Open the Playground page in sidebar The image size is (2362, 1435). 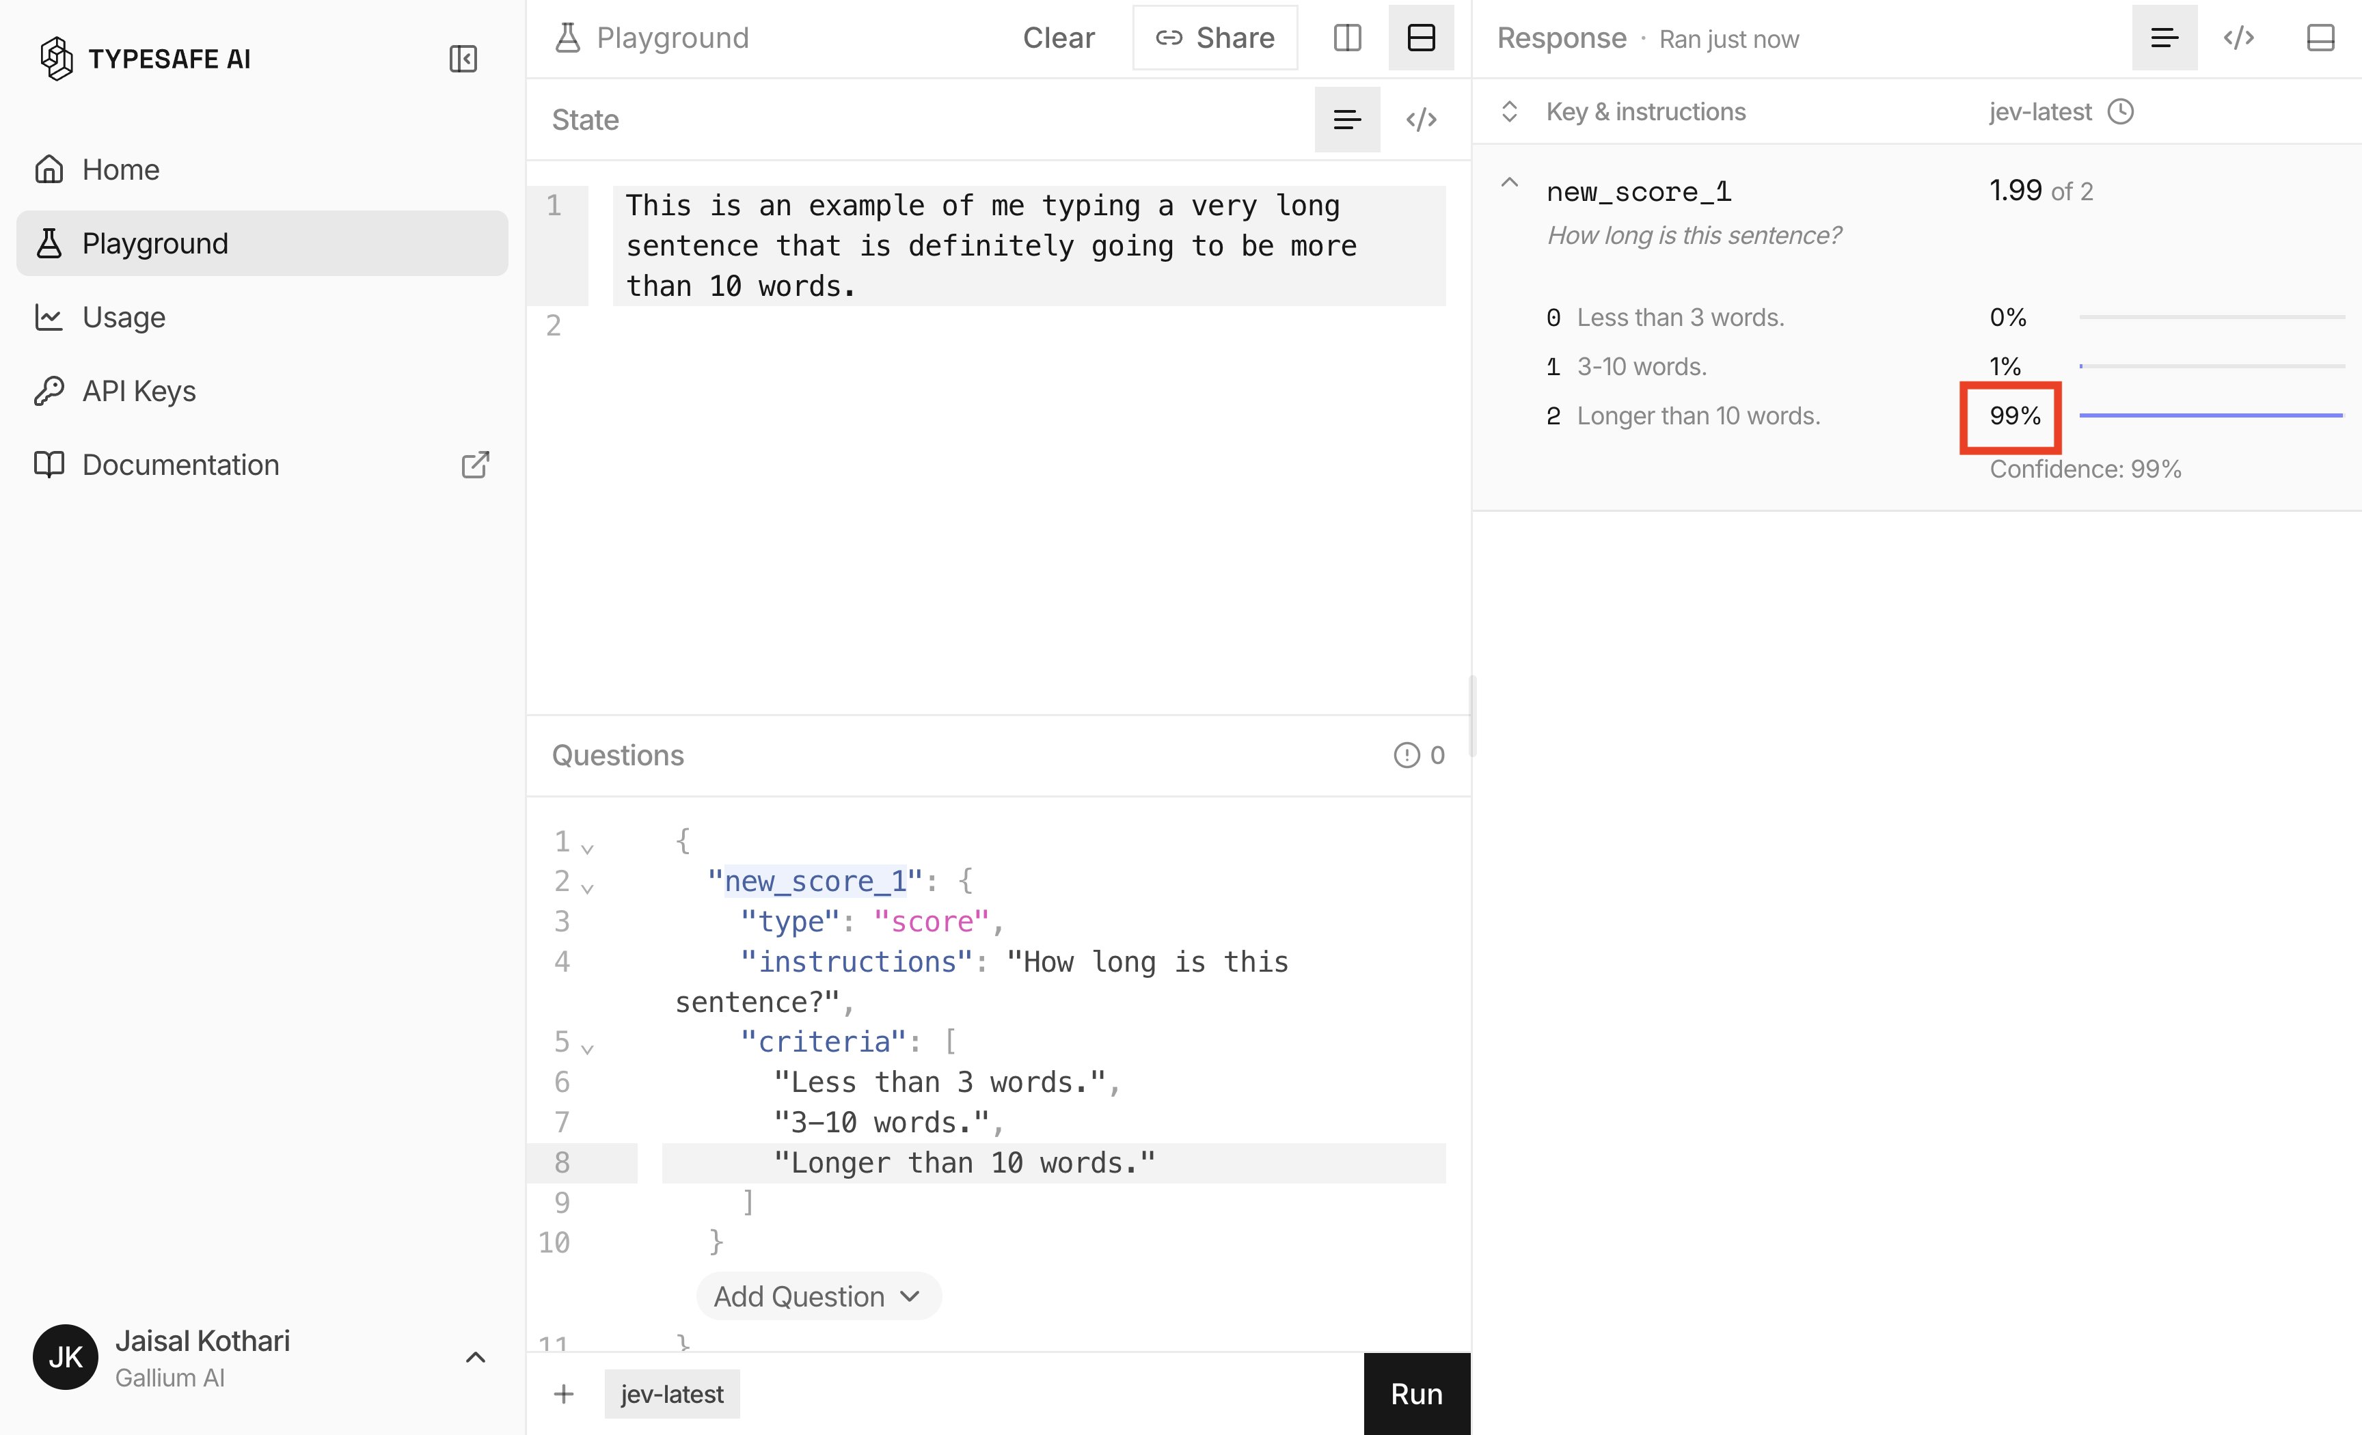[x=262, y=243]
